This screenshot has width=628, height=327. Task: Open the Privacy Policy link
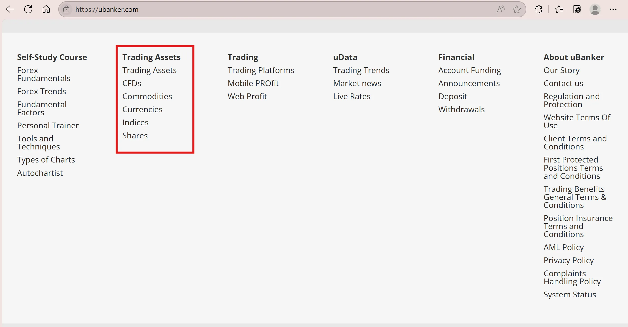pyautogui.click(x=569, y=261)
